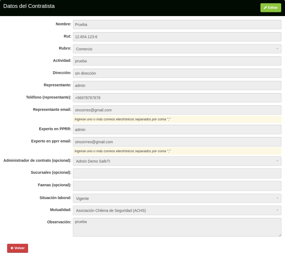Focus the Experto en PPRR name field
The image size is (285, 256).
tap(177, 130)
